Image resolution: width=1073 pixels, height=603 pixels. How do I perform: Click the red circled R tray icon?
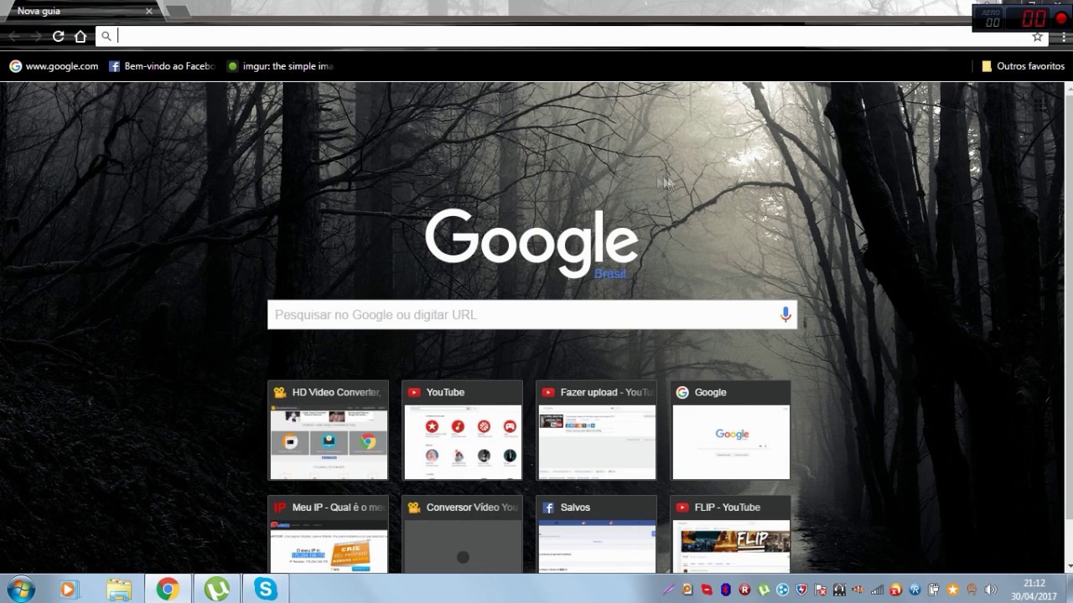coord(744,590)
